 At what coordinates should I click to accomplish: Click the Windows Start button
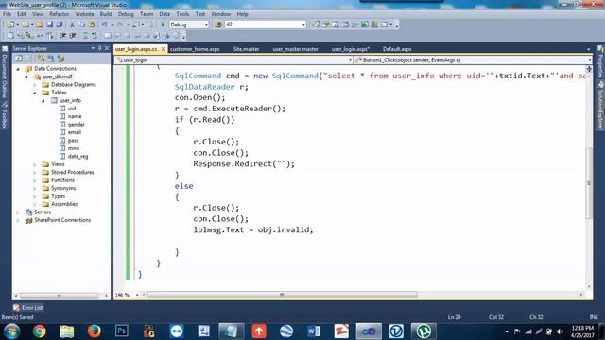pyautogui.click(x=11, y=331)
